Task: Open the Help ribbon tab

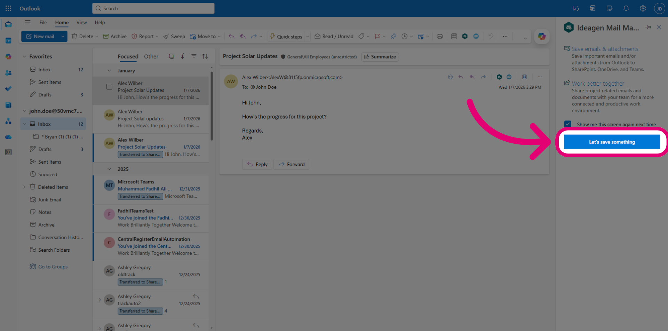Action: coord(100,22)
